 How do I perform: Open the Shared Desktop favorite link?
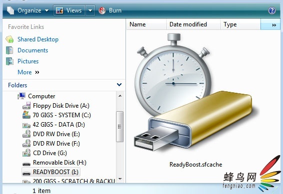(38, 39)
